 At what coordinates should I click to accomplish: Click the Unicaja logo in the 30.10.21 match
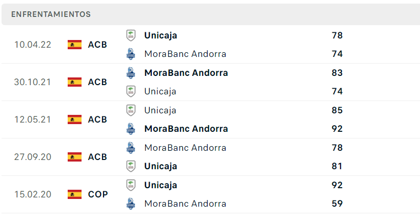pyautogui.click(x=131, y=91)
